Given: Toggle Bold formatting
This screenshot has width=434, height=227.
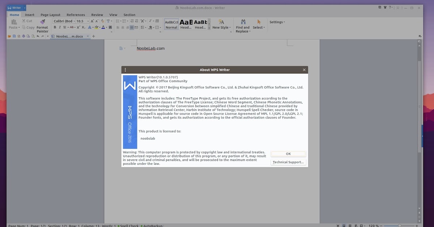Looking at the screenshot, I should (55, 27).
